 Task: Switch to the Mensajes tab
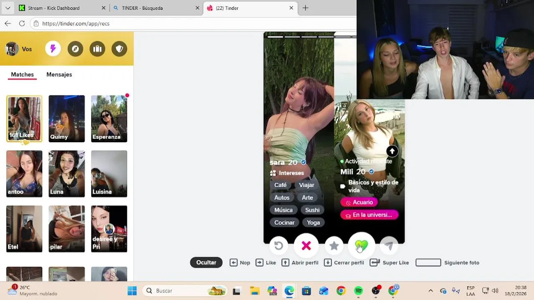pos(59,75)
